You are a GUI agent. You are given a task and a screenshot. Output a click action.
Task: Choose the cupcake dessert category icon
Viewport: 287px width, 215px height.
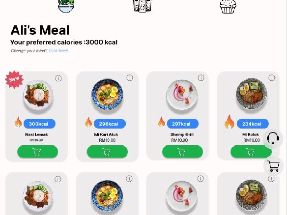coord(228,6)
